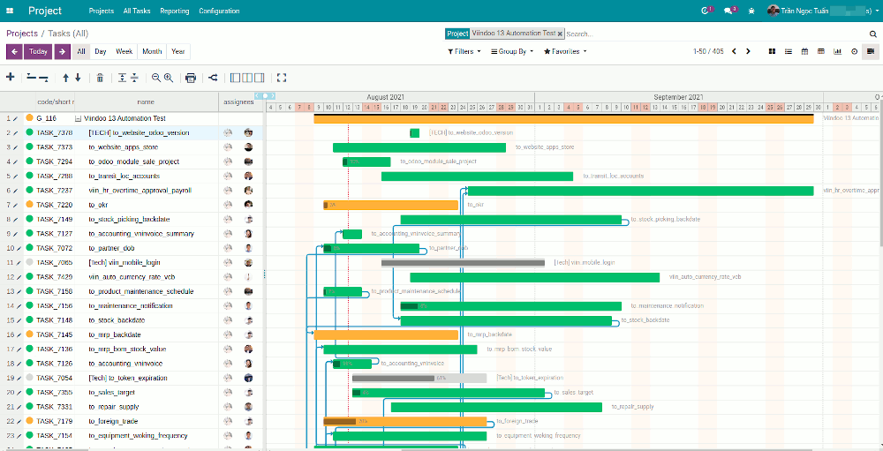
Task: Click the Today button
Action: [x=38, y=52]
